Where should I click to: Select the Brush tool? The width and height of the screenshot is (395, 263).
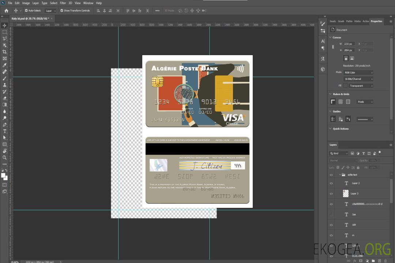(4, 78)
